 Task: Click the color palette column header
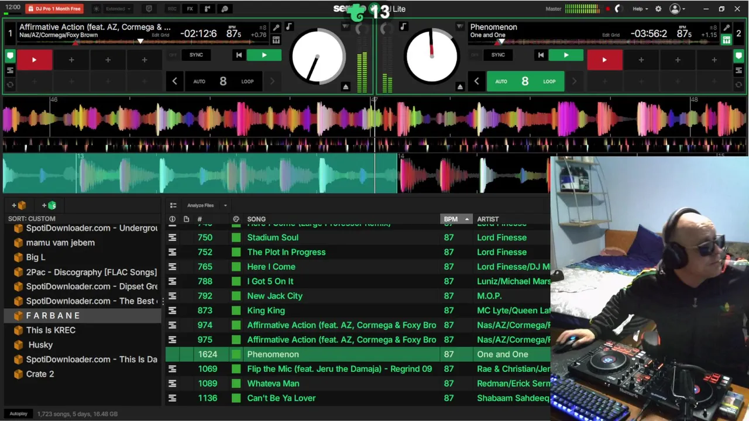pos(236,219)
